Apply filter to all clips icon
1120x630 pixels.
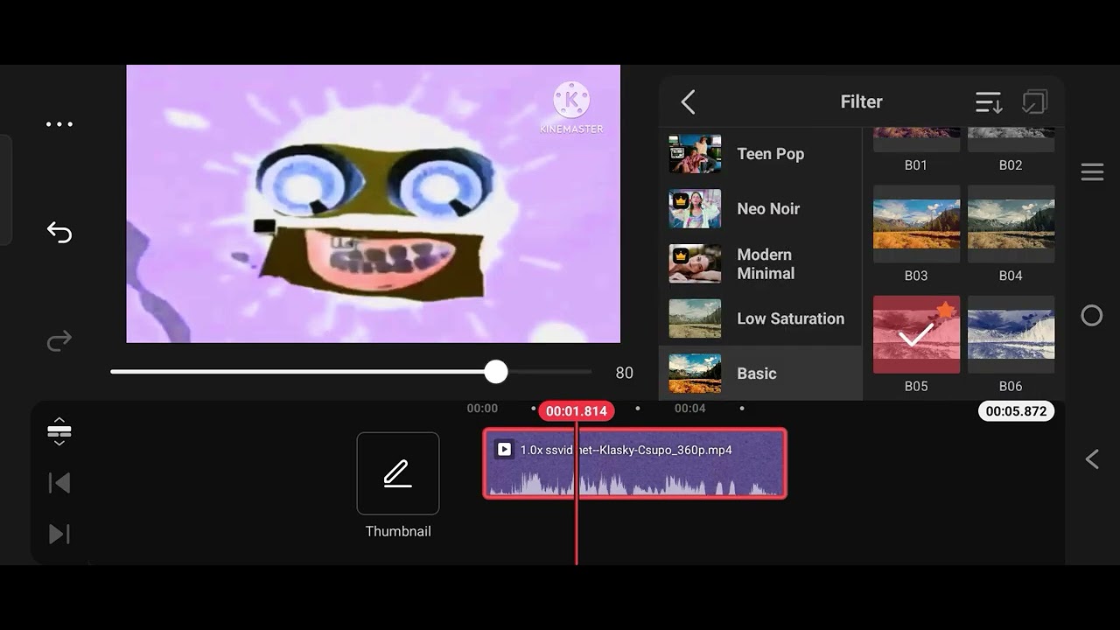coord(1034,102)
